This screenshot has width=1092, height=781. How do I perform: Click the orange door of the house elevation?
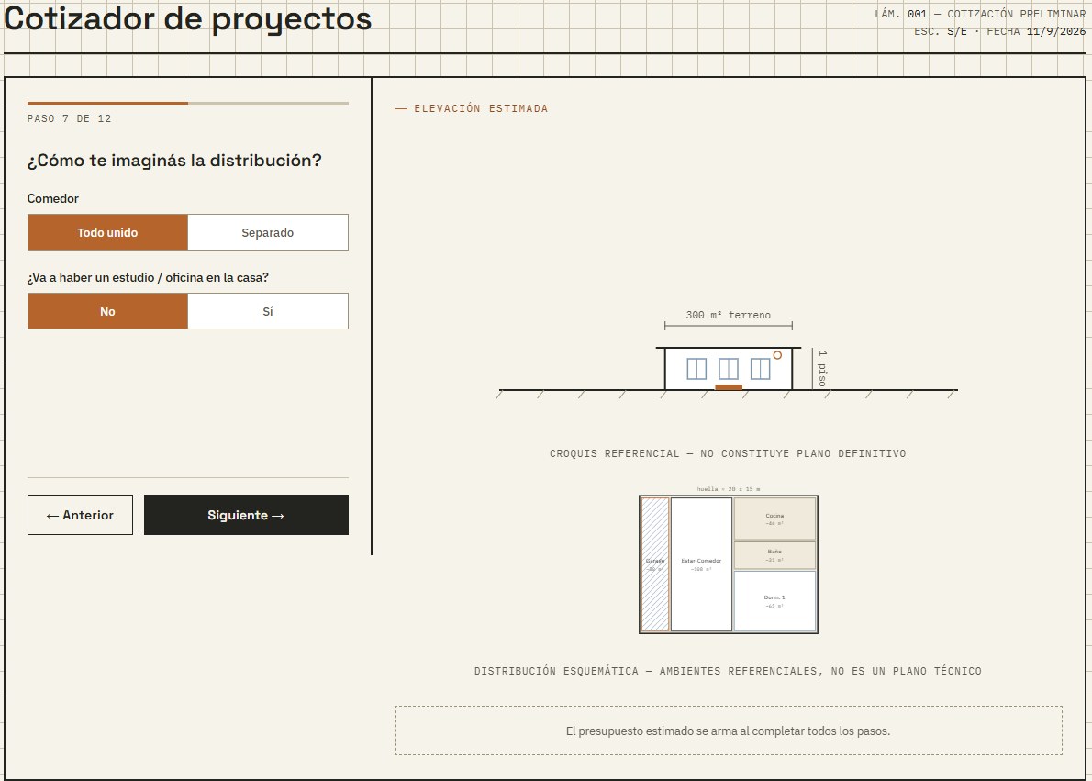[729, 386]
